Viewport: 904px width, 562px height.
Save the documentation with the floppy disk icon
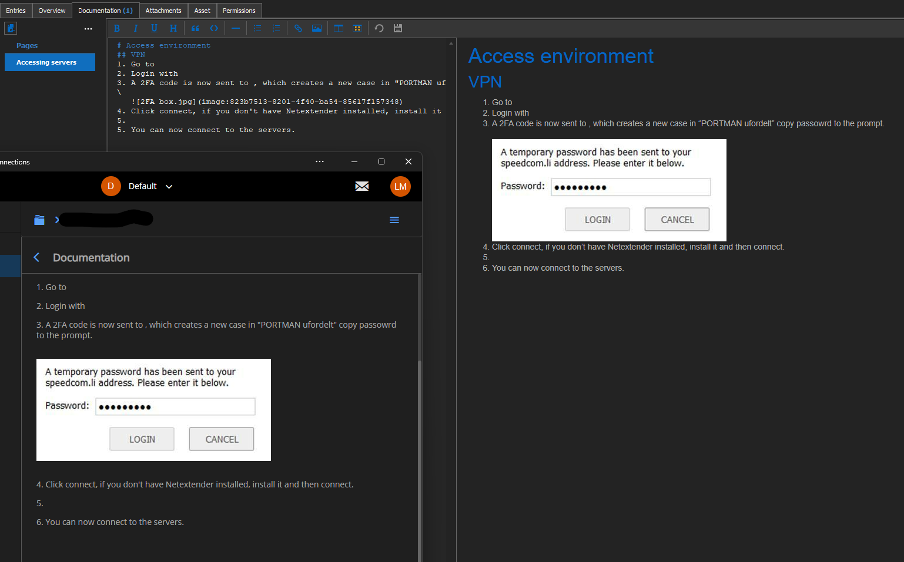[x=398, y=28]
